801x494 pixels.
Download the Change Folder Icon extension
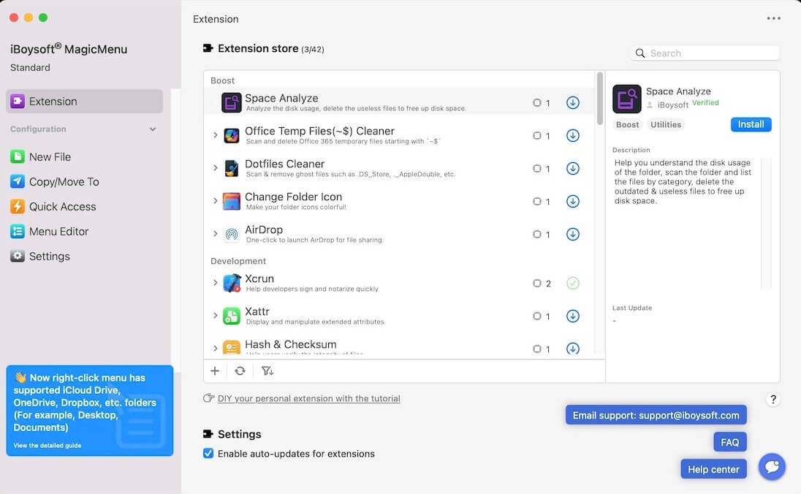[x=573, y=201]
